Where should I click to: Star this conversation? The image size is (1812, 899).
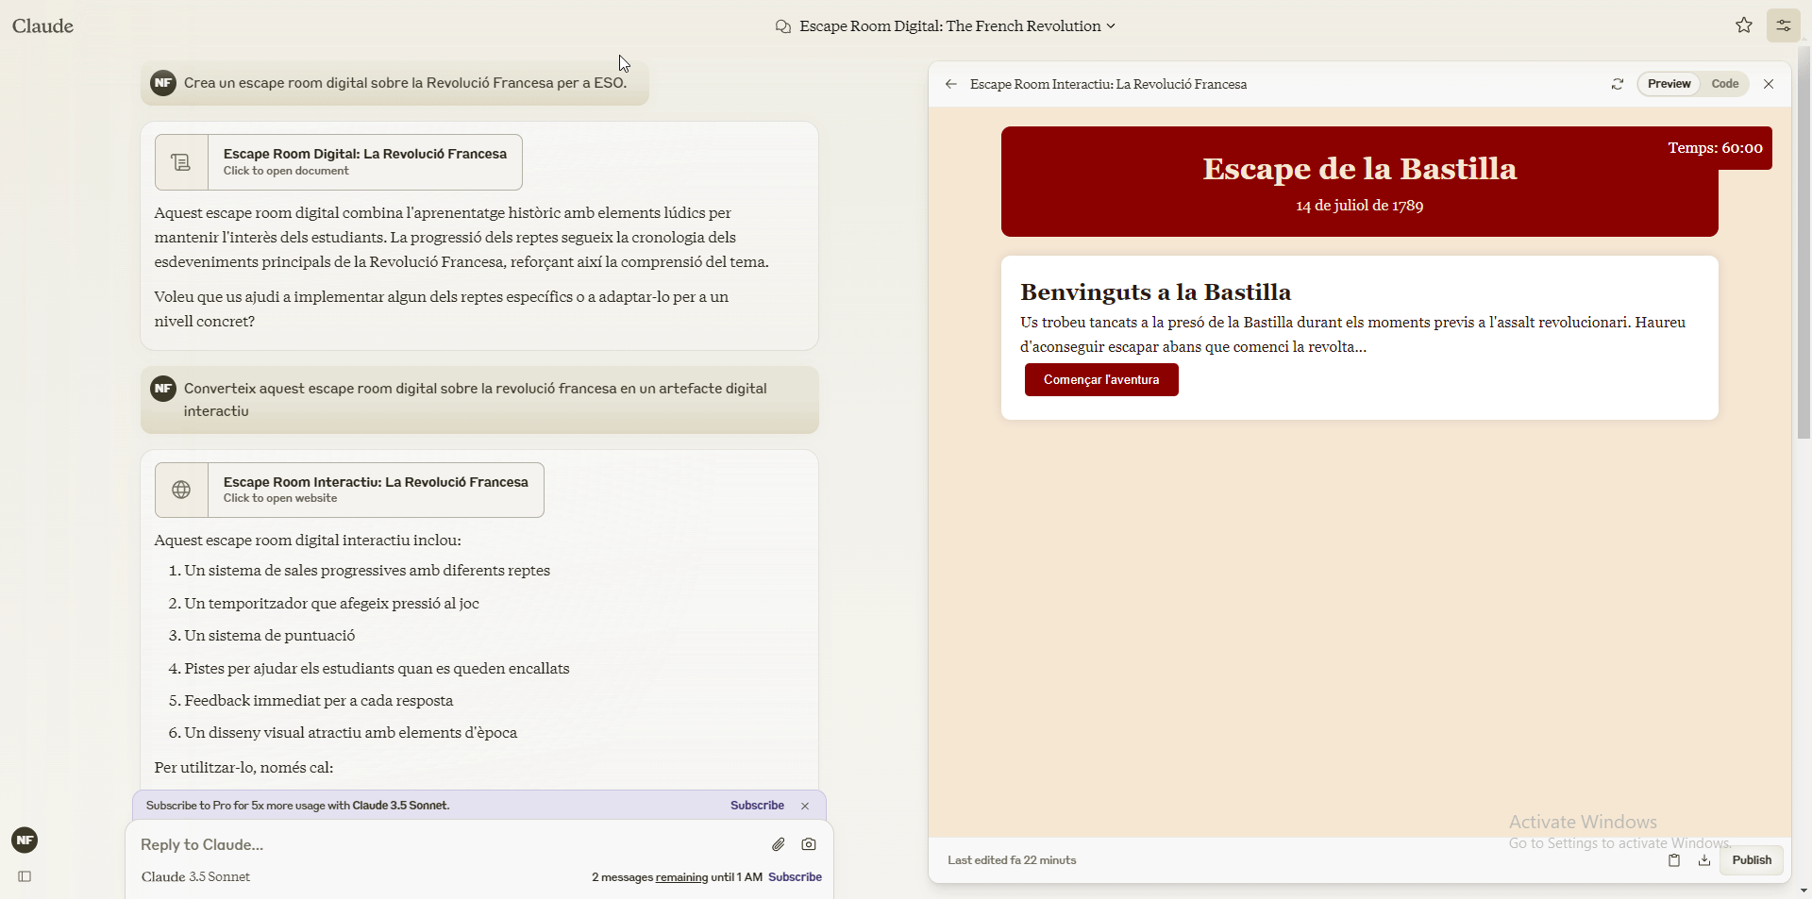1743,25
